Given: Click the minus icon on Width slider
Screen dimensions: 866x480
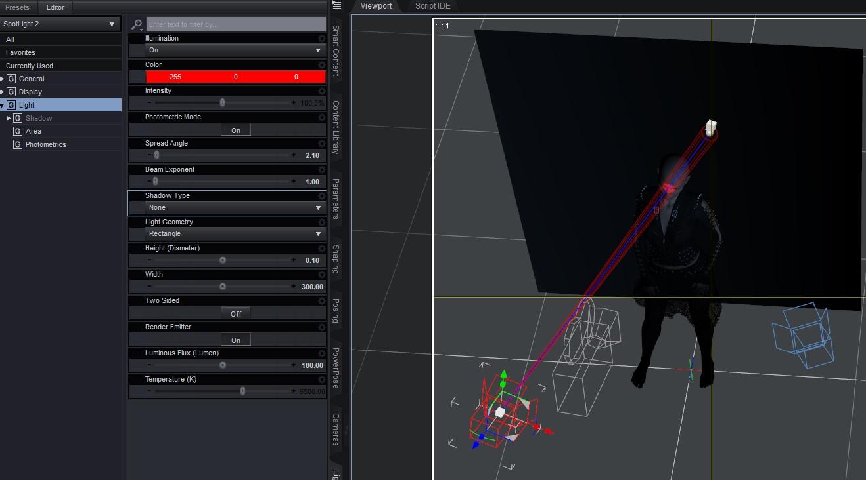Looking at the screenshot, I should tap(149, 287).
